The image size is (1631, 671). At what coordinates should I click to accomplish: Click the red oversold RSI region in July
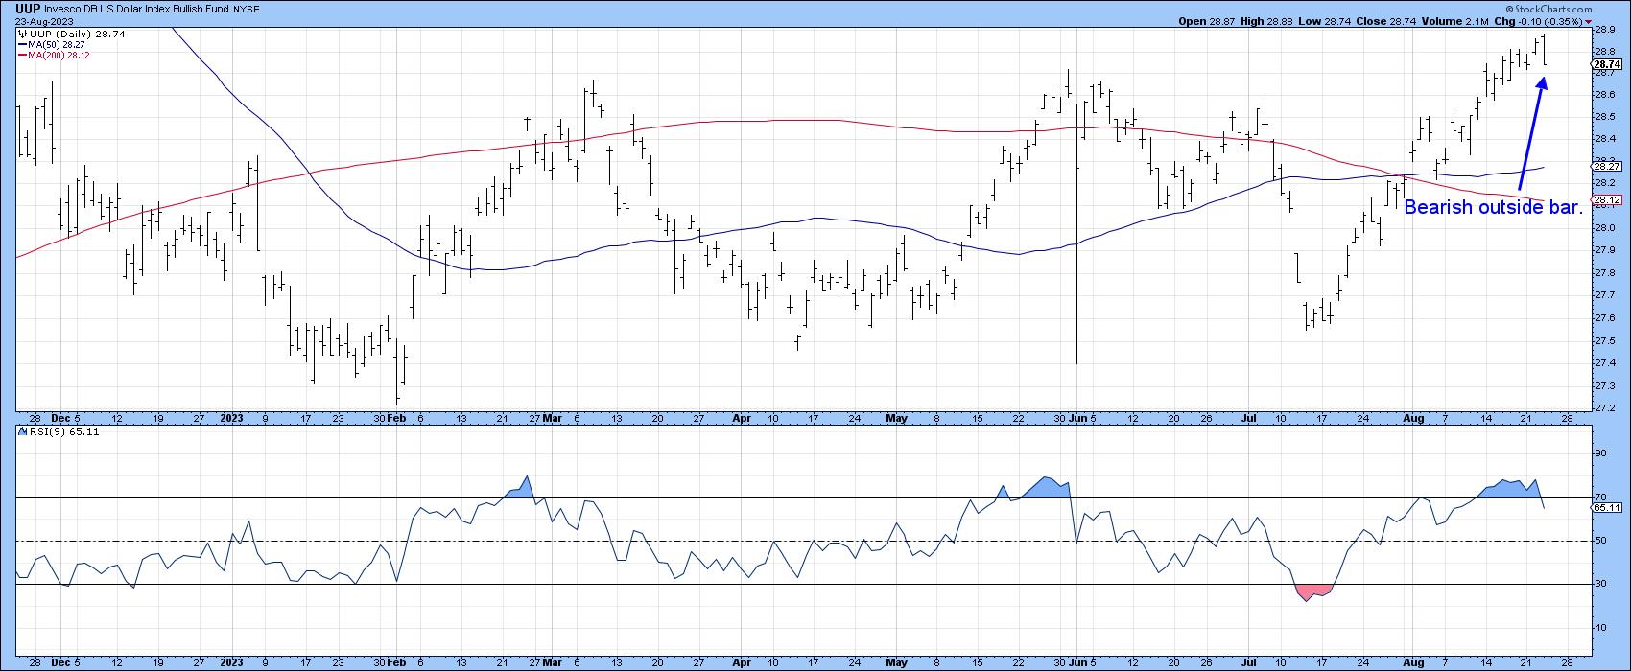point(1312,590)
